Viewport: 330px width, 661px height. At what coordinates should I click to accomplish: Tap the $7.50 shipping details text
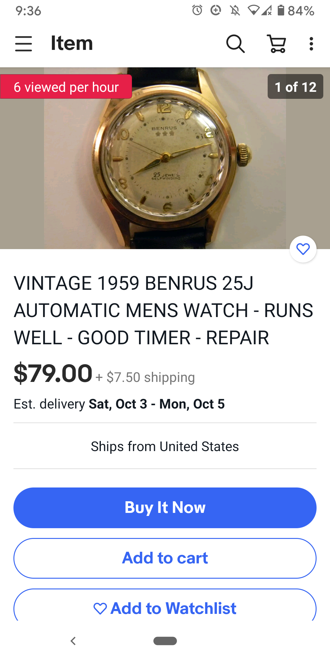pos(145,377)
